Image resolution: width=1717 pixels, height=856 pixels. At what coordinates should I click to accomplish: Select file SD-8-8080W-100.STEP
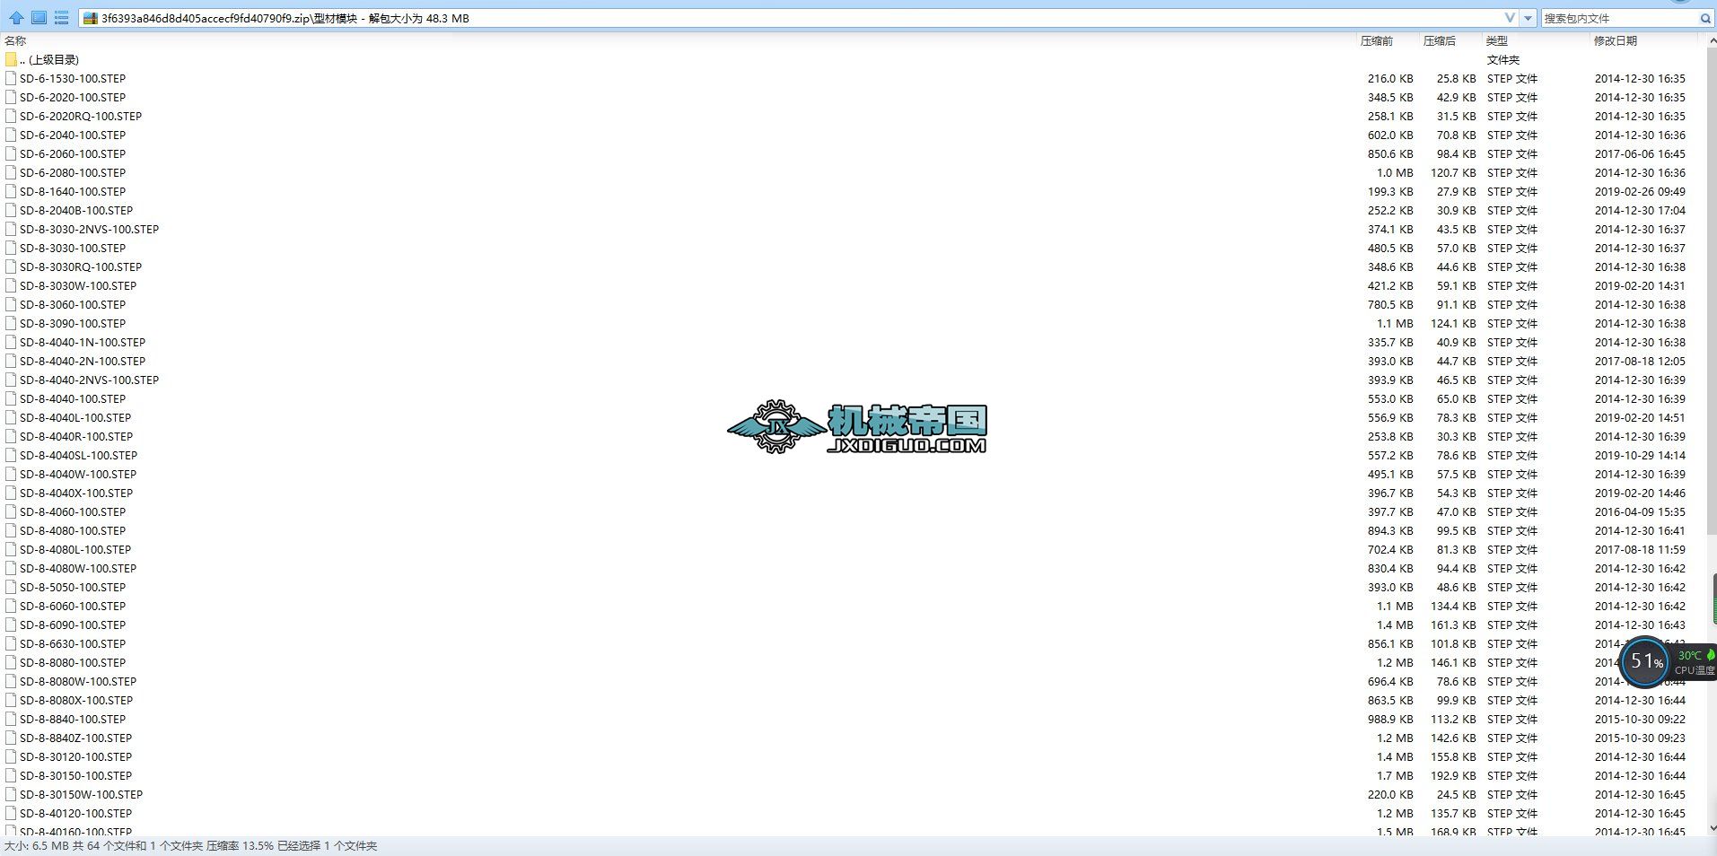[x=78, y=681]
